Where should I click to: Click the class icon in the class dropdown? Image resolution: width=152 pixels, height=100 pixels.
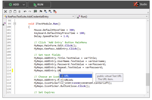point(5,17)
